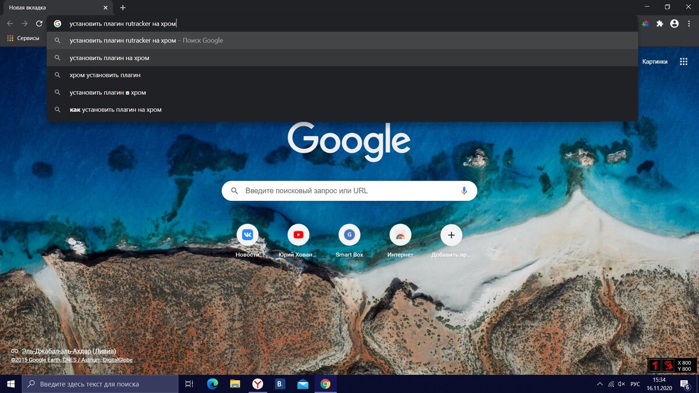Open a new tab with plus button

[123, 8]
